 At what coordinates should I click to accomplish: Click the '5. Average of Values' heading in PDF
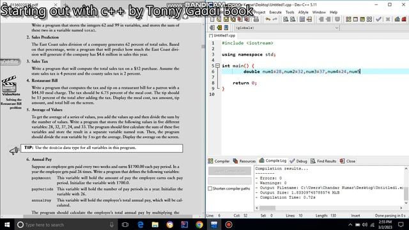click(x=44, y=110)
